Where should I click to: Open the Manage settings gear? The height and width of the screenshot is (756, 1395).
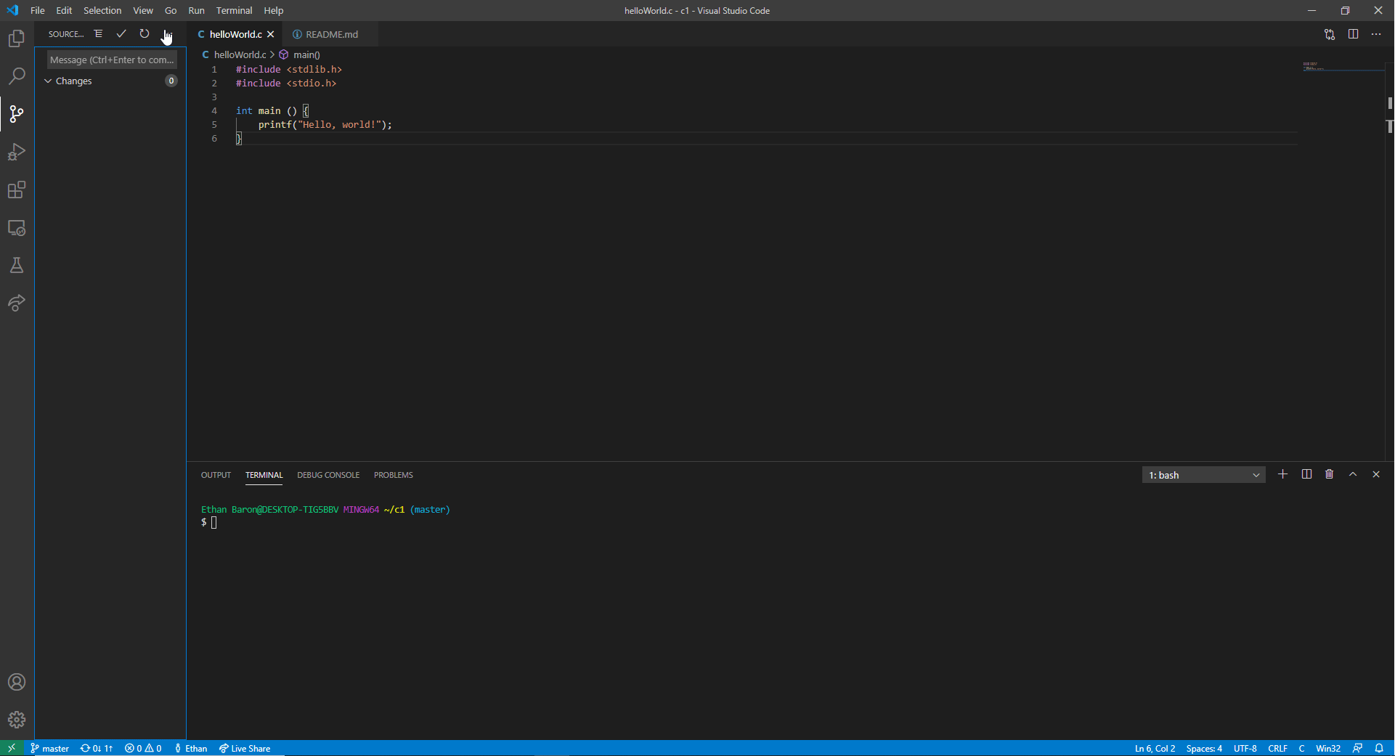pos(17,720)
